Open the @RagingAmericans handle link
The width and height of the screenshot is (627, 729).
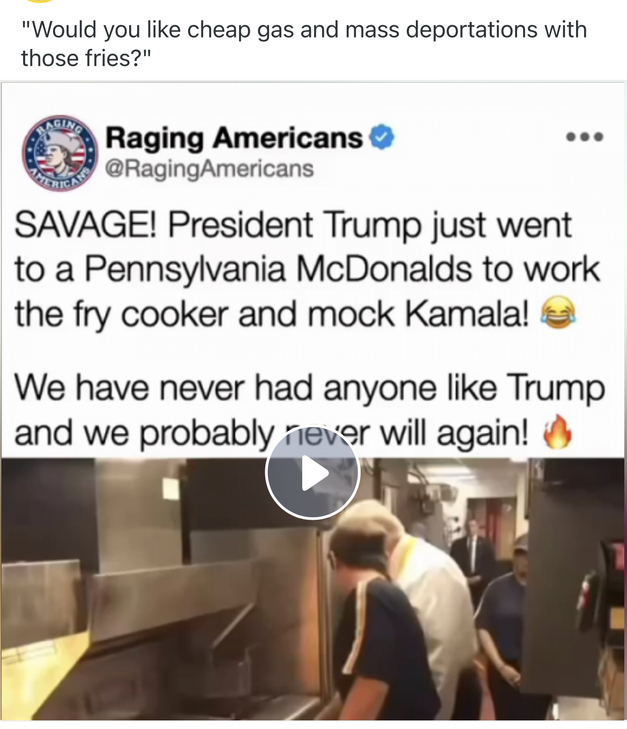(210, 169)
